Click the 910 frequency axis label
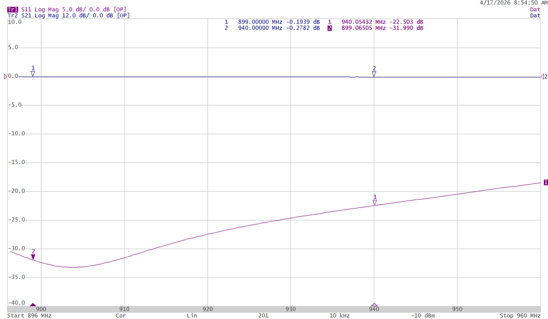The image size is (548, 319). pos(124,309)
